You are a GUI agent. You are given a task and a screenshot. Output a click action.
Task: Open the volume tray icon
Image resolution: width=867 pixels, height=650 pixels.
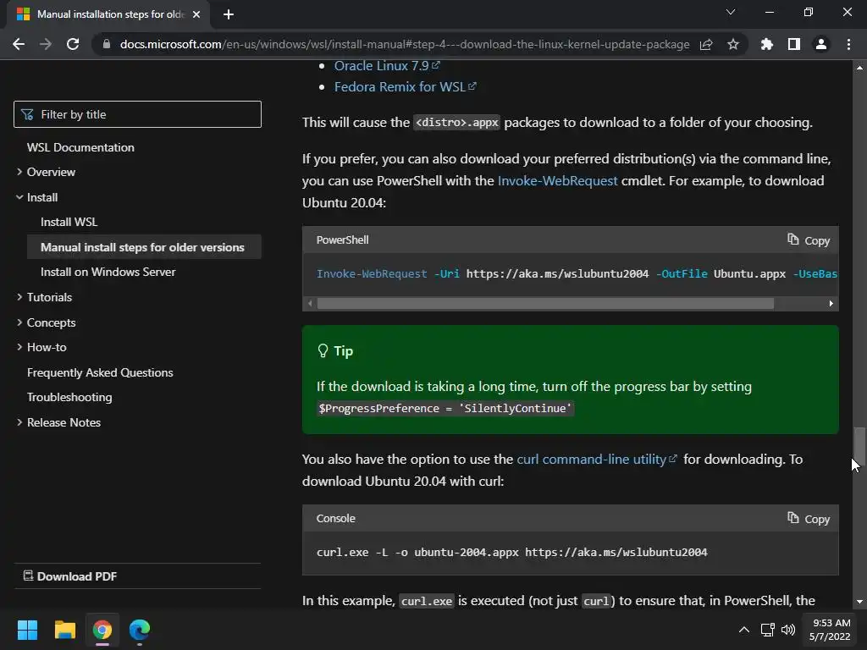[788, 630]
